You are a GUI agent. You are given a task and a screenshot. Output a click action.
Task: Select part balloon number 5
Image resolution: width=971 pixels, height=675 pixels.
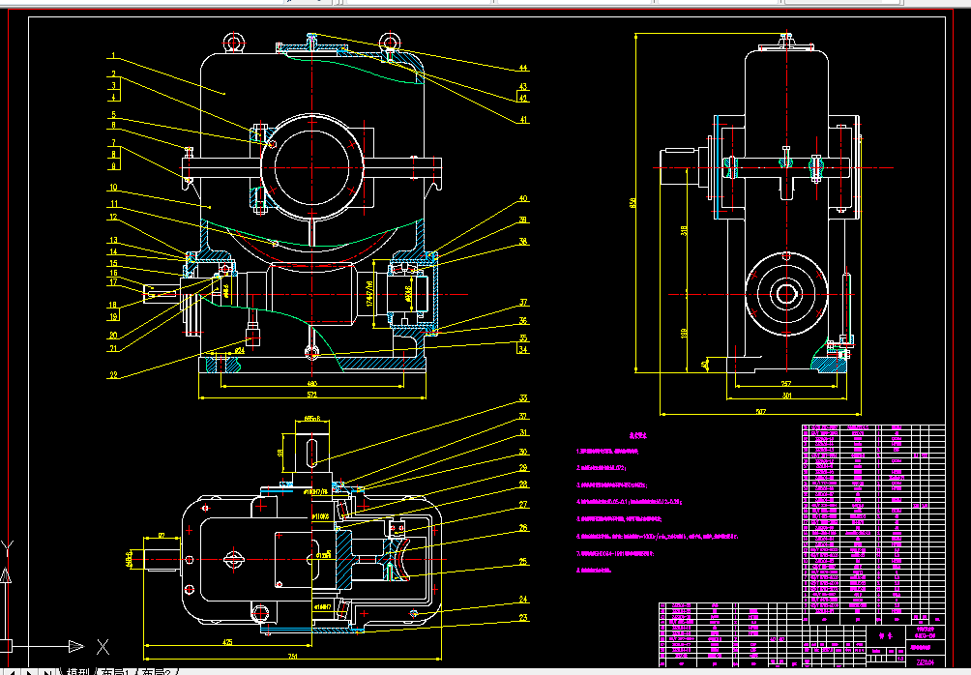(113, 115)
